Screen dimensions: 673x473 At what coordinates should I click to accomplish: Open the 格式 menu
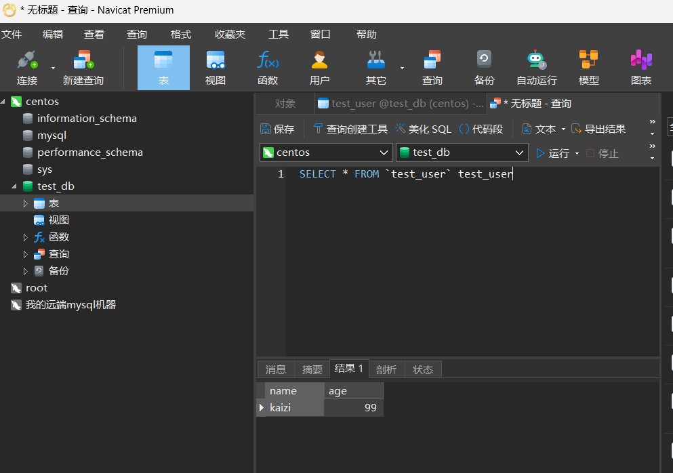click(181, 35)
